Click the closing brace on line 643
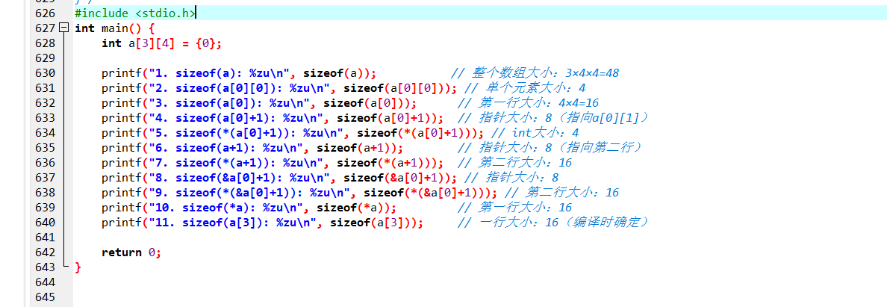The width and height of the screenshot is (887, 307). 78,267
